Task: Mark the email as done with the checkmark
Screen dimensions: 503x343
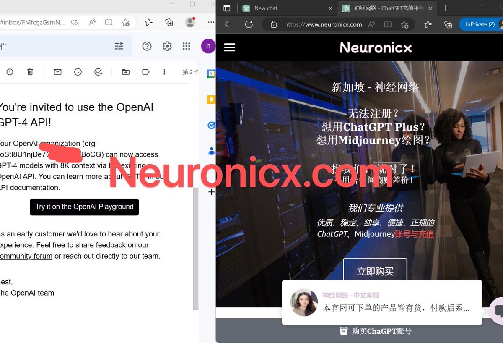Action: (98, 71)
